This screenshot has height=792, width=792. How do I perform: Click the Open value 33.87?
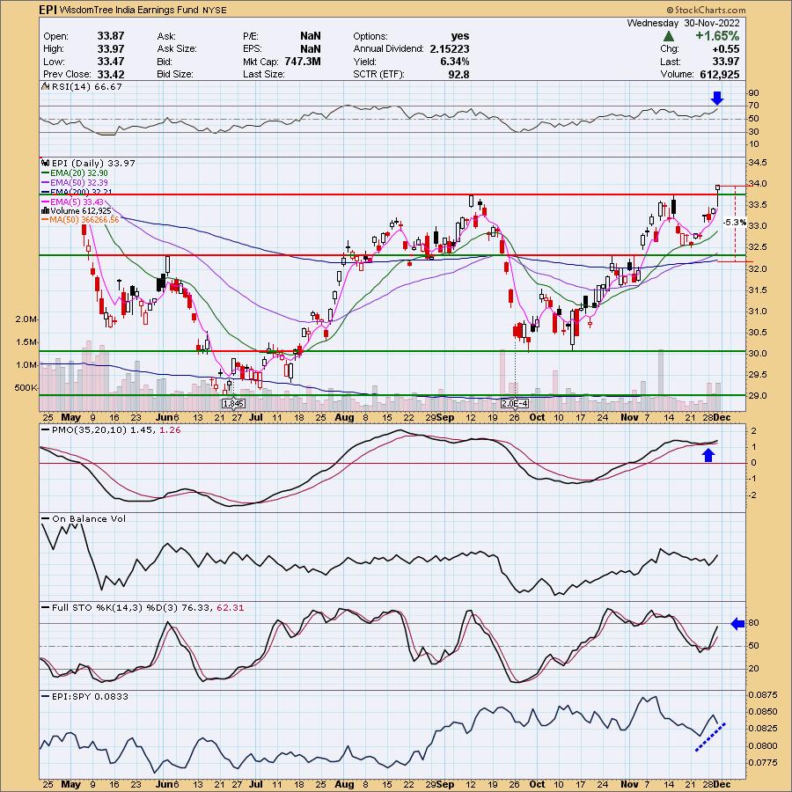click(111, 36)
